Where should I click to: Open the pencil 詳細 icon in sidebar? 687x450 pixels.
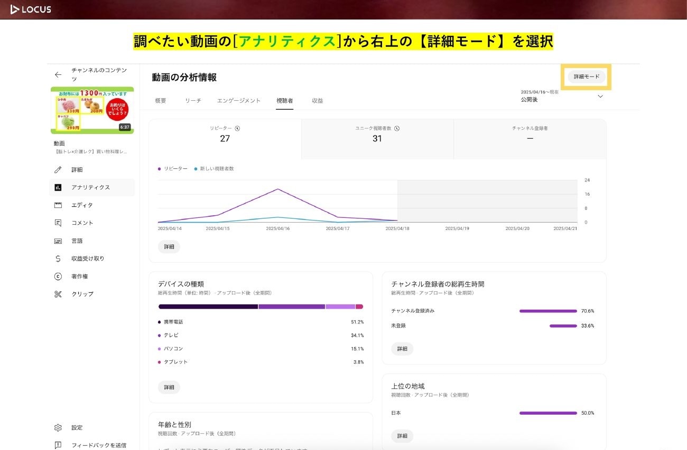click(58, 170)
